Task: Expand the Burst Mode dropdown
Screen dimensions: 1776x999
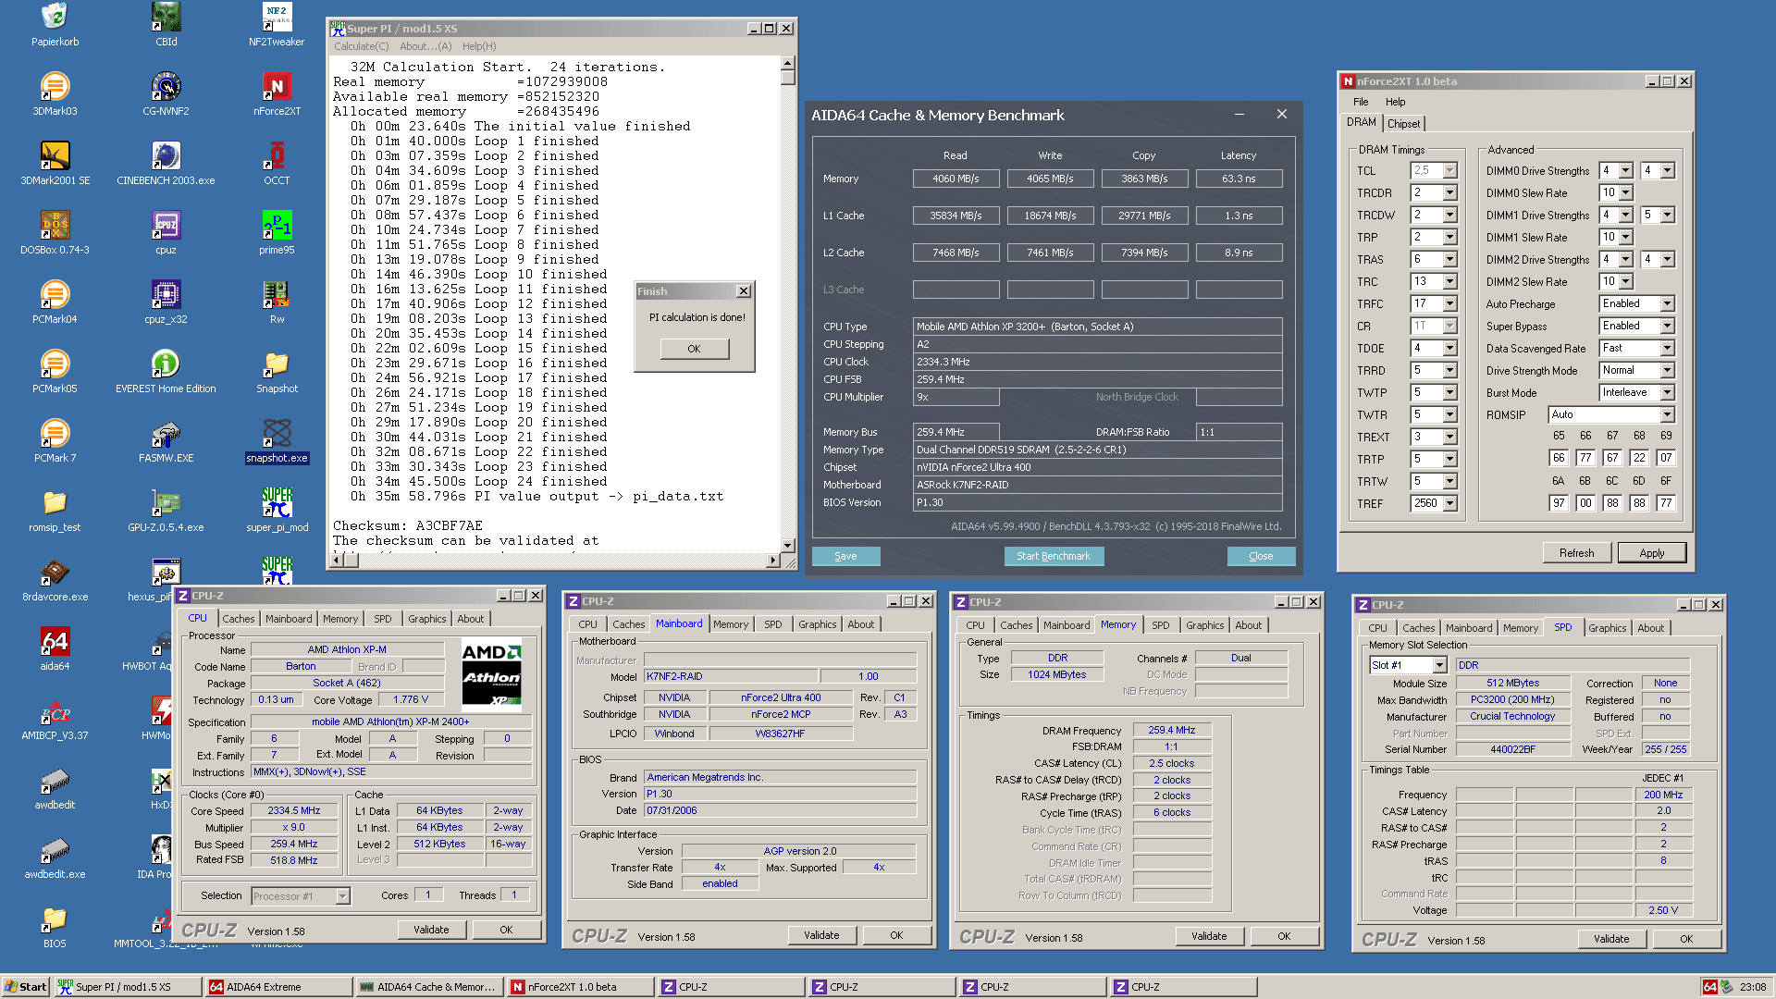Action: pyautogui.click(x=1667, y=392)
